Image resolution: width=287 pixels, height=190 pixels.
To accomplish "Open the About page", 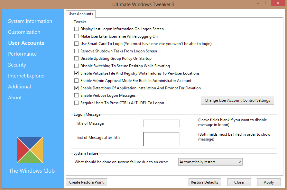I will (x=15, y=98).
